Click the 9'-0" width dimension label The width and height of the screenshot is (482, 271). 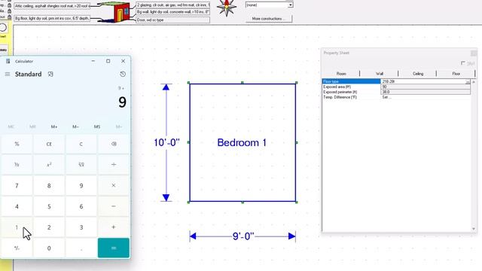click(243, 236)
